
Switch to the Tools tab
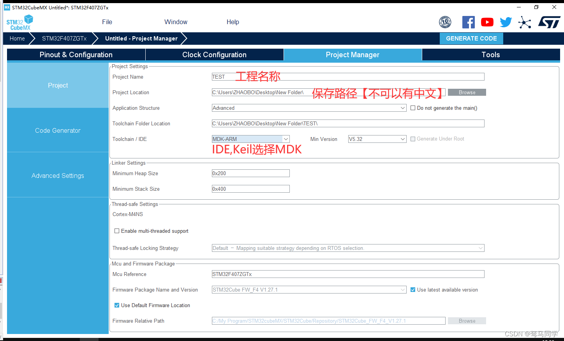click(491, 55)
